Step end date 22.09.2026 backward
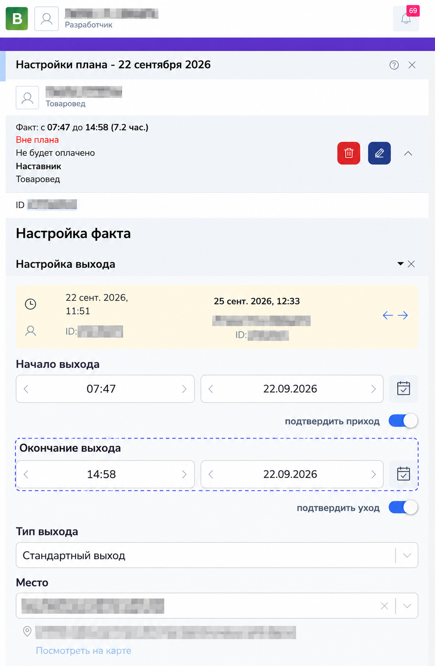 click(x=211, y=474)
